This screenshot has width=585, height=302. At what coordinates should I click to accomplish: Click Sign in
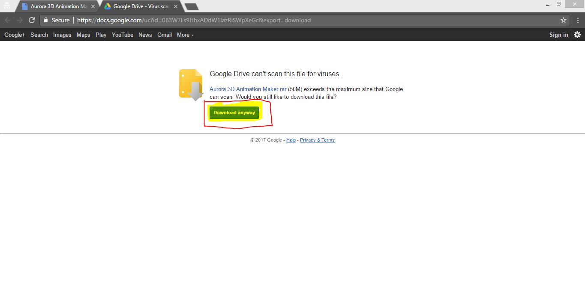coord(559,35)
